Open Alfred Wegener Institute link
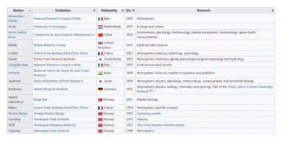 pyautogui.click(x=51, y=89)
